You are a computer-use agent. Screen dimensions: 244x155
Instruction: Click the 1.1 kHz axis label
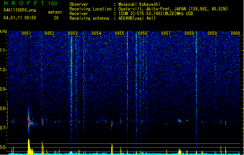tap(3, 50)
